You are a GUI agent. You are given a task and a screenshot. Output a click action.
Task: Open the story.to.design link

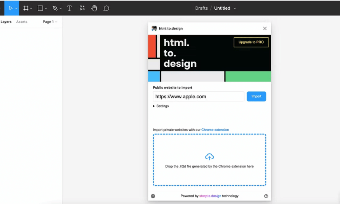click(x=210, y=196)
